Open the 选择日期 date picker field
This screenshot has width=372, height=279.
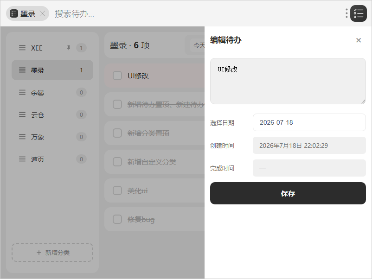[x=309, y=122]
